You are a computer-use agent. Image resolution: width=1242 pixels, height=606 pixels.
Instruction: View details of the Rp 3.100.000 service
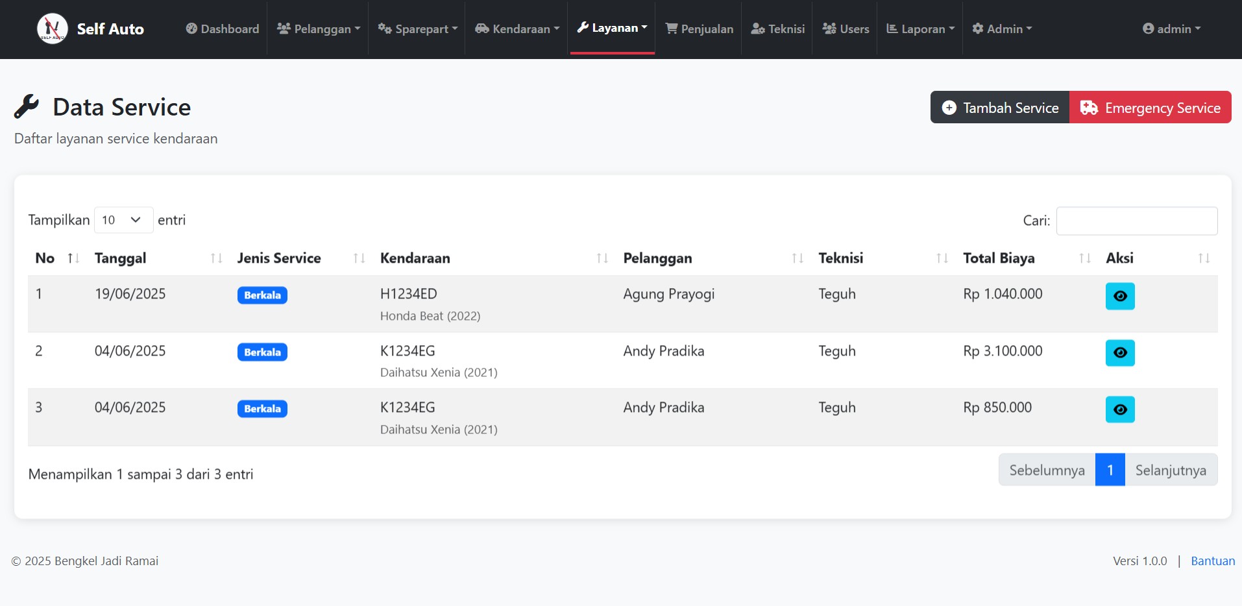[x=1120, y=353]
